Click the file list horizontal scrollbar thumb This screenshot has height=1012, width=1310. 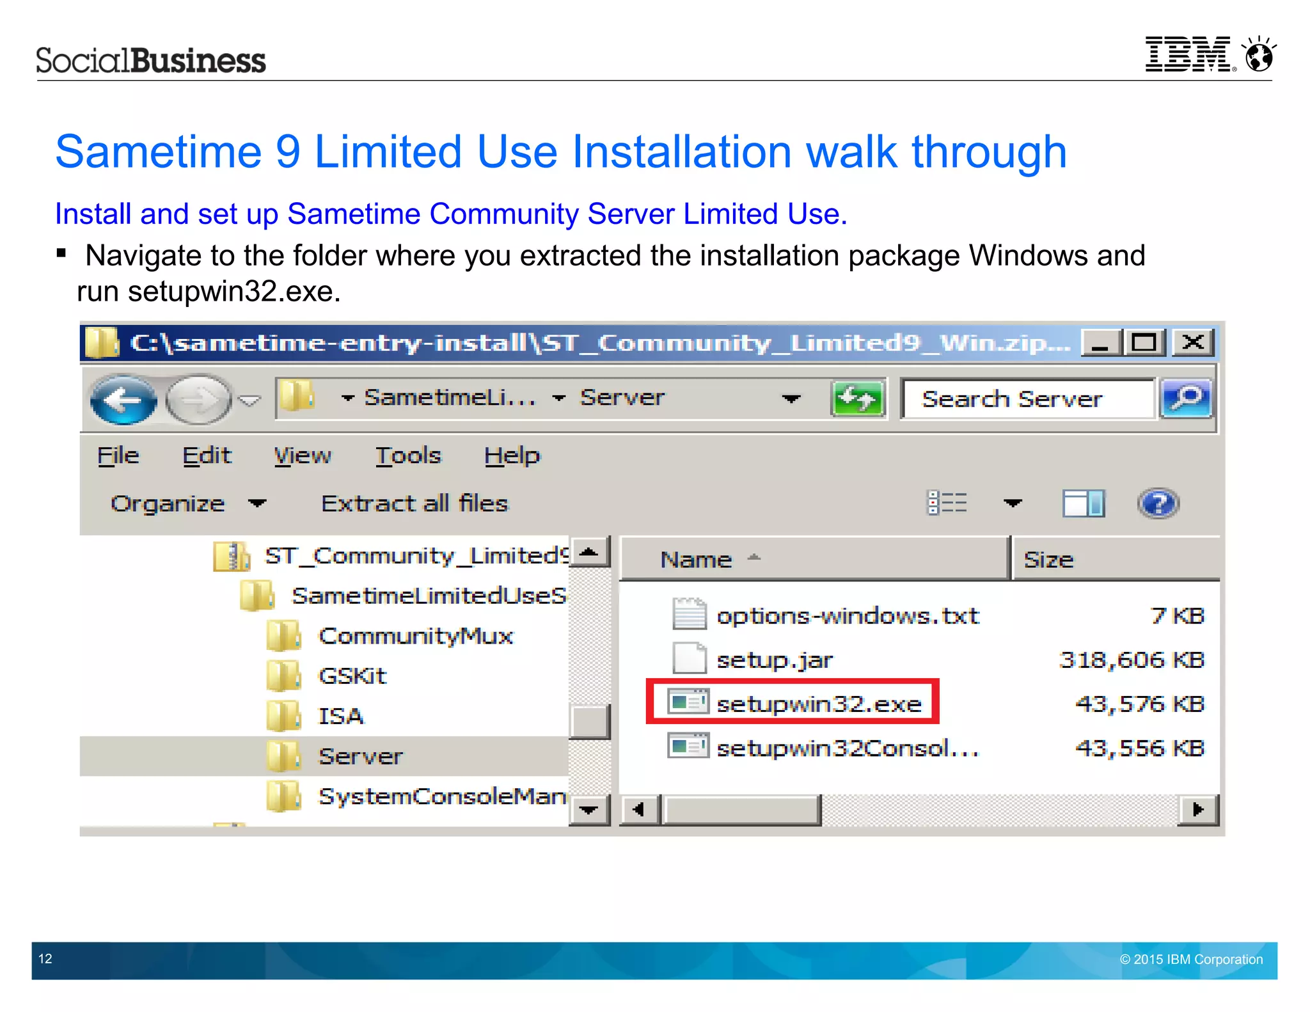click(x=741, y=810)
